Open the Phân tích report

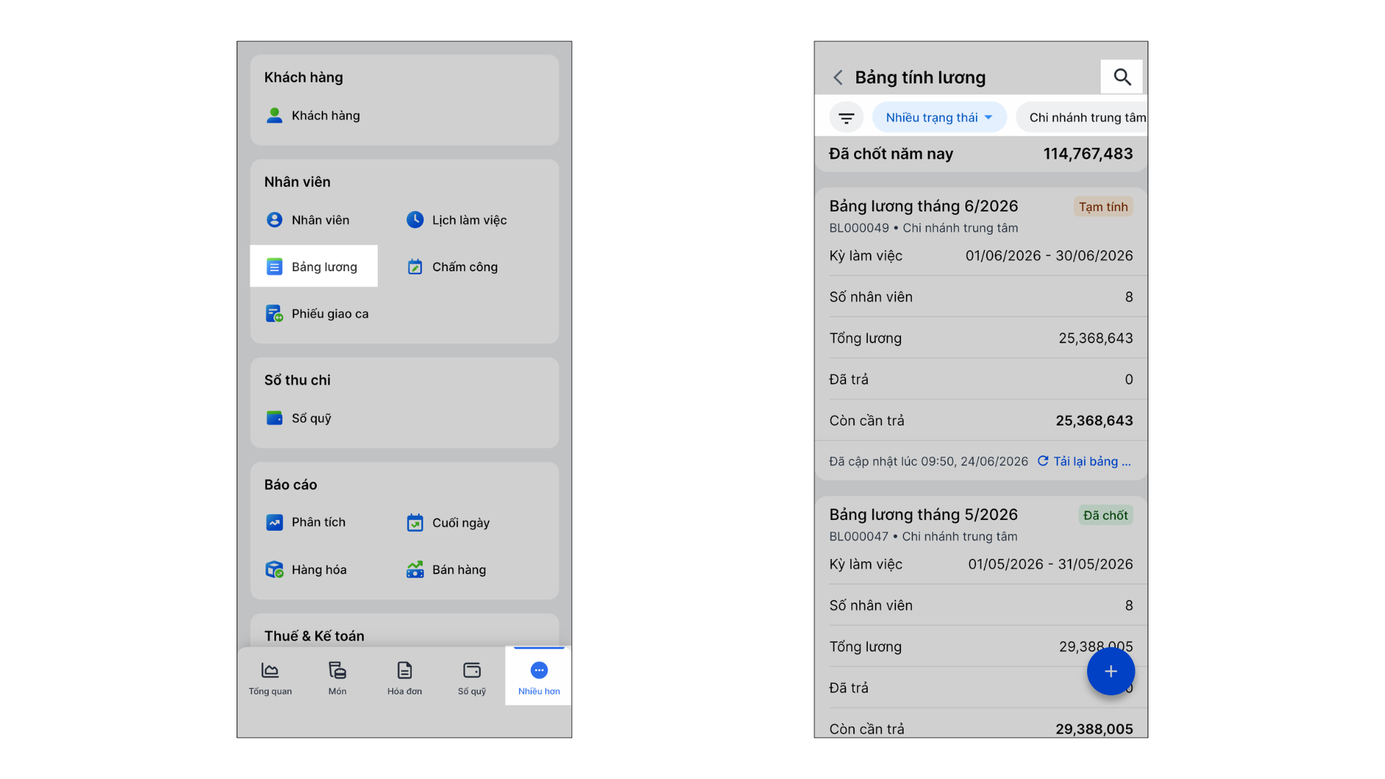point(305,522)
